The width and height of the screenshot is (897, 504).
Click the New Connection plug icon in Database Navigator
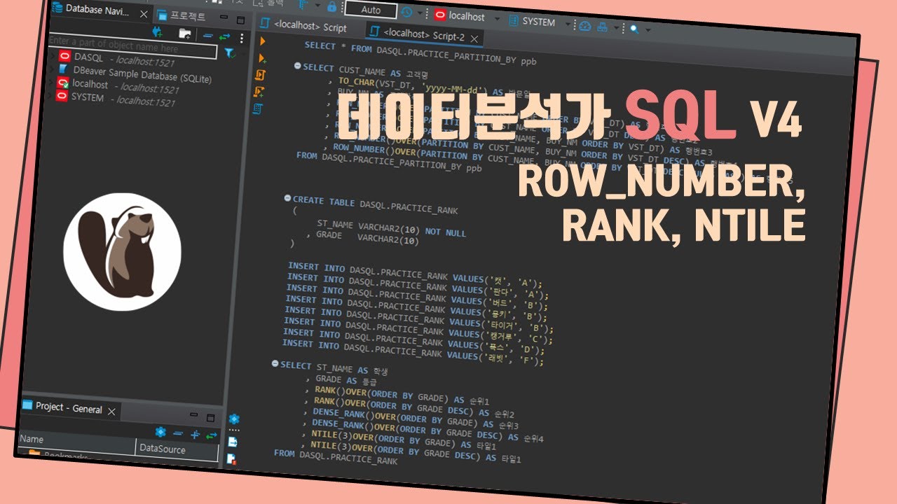pyautogui.click(x=157, y=31)
